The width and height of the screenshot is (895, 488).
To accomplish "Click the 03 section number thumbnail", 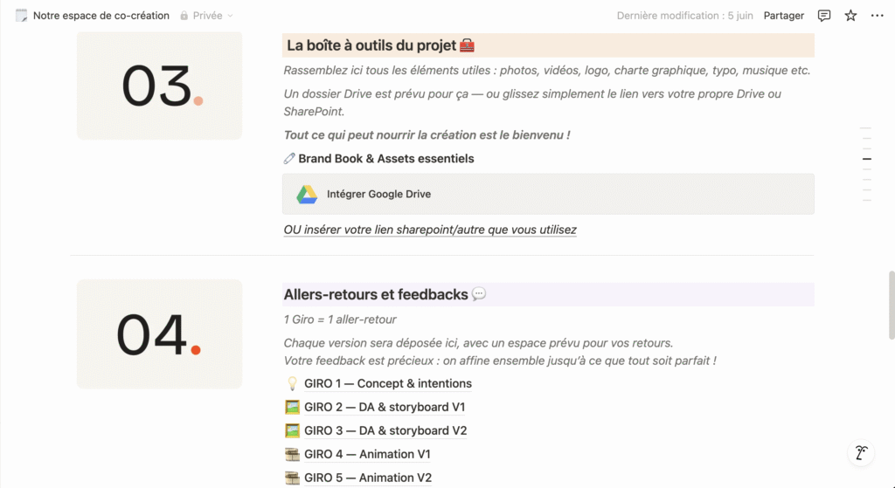I will point(159,86).
